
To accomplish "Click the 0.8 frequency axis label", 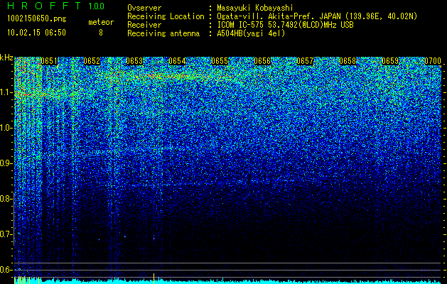I will coord(6,199).
